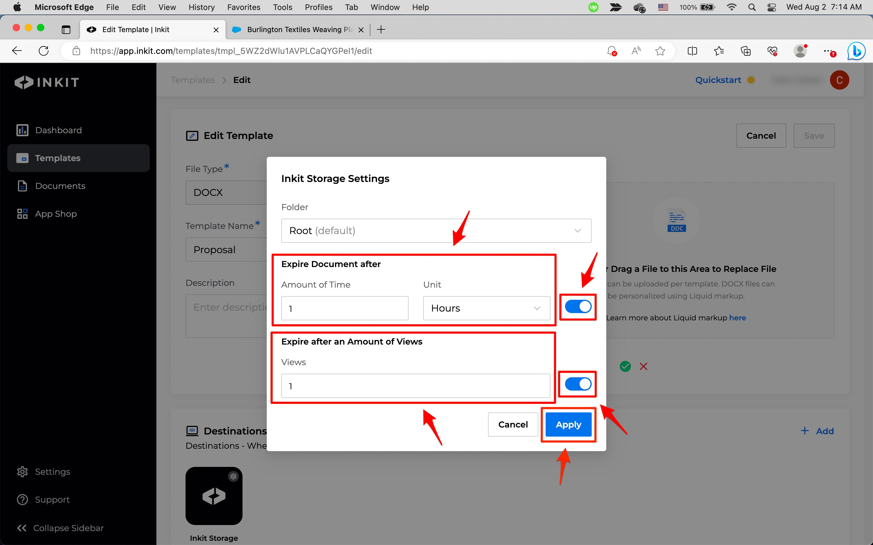The width and height of the screenshot is (873, 545).
Task: Click the browser refresh icon
Action: click(44, 51)
